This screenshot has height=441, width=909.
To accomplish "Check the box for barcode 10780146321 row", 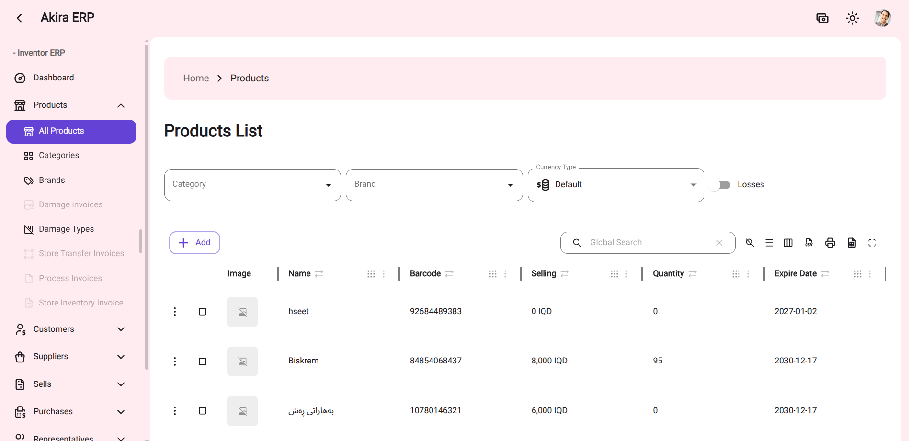I will pos(203,411).
